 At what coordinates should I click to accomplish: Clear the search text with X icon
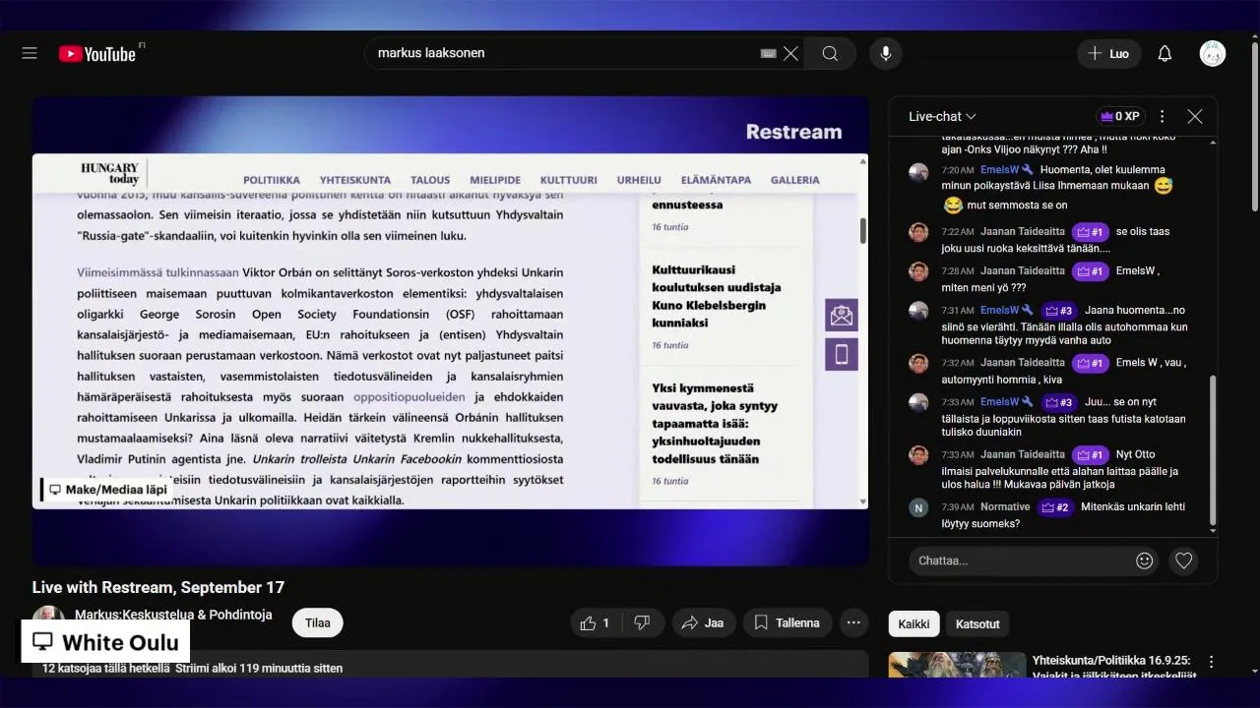click(790, 53)
